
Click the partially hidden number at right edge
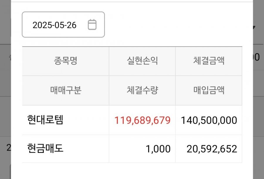coord(256,57)
